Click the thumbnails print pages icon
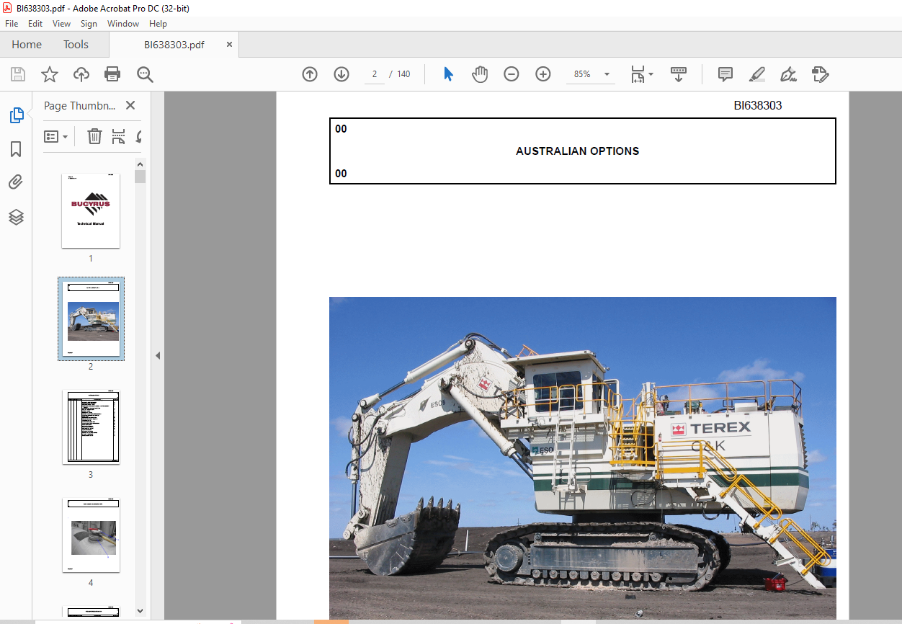 [x=118, y=136]
